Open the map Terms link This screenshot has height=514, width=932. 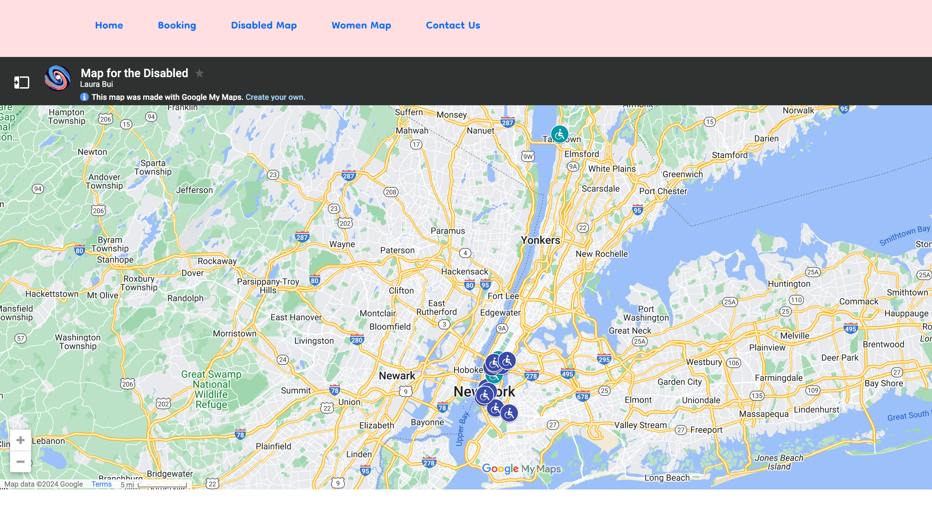coord(101,484)
